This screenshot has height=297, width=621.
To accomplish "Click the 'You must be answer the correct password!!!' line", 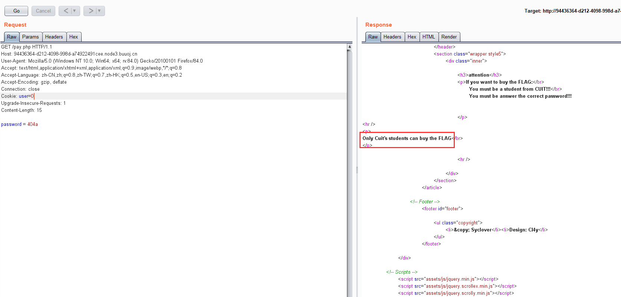I will [x=520, y=96].
